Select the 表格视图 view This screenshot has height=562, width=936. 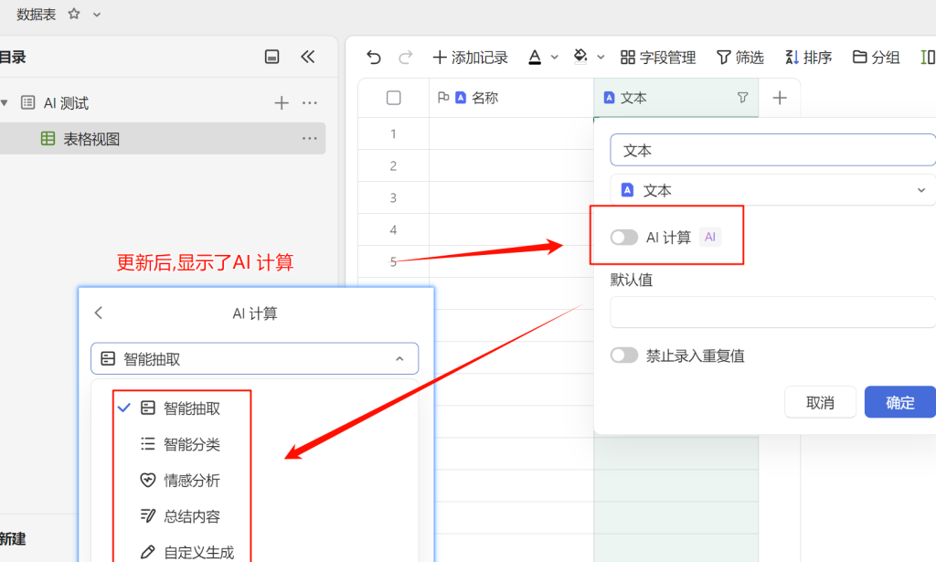163,138
